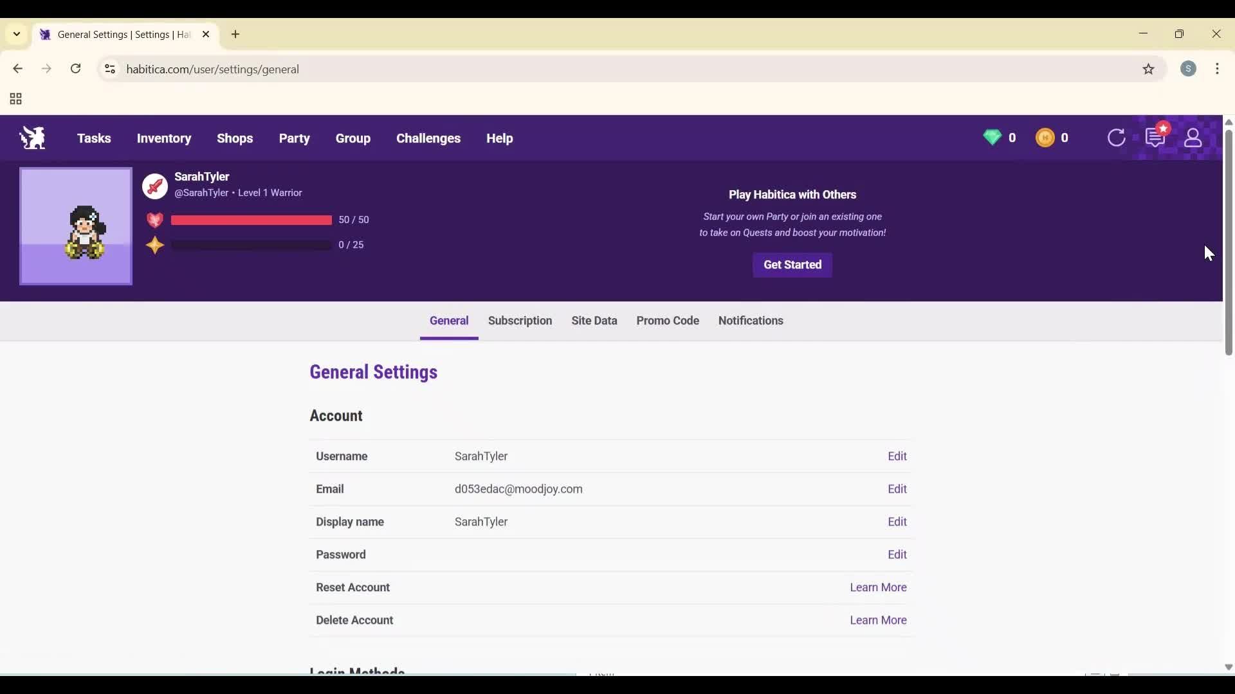This screenshot has height=694, width=1235.
Task: Open the Party page
Action: click(x=294, y=138)
